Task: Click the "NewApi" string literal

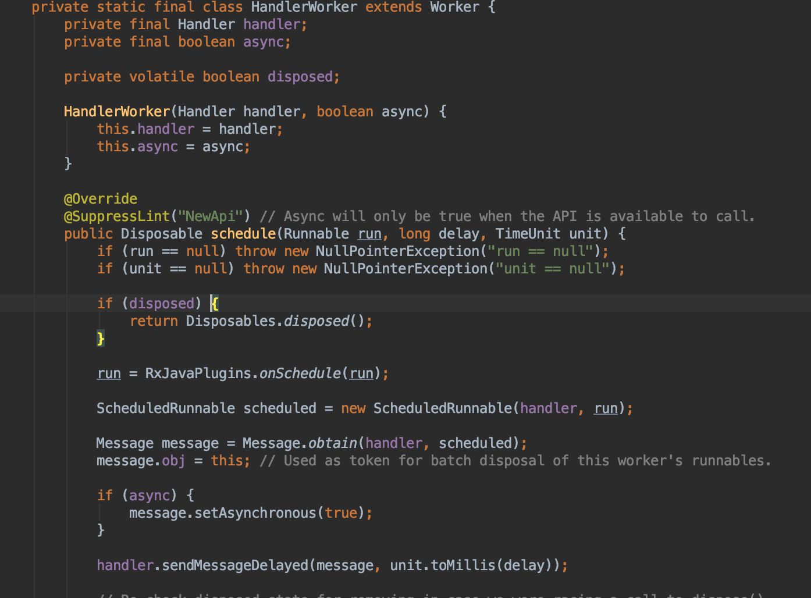Action: 210,216
